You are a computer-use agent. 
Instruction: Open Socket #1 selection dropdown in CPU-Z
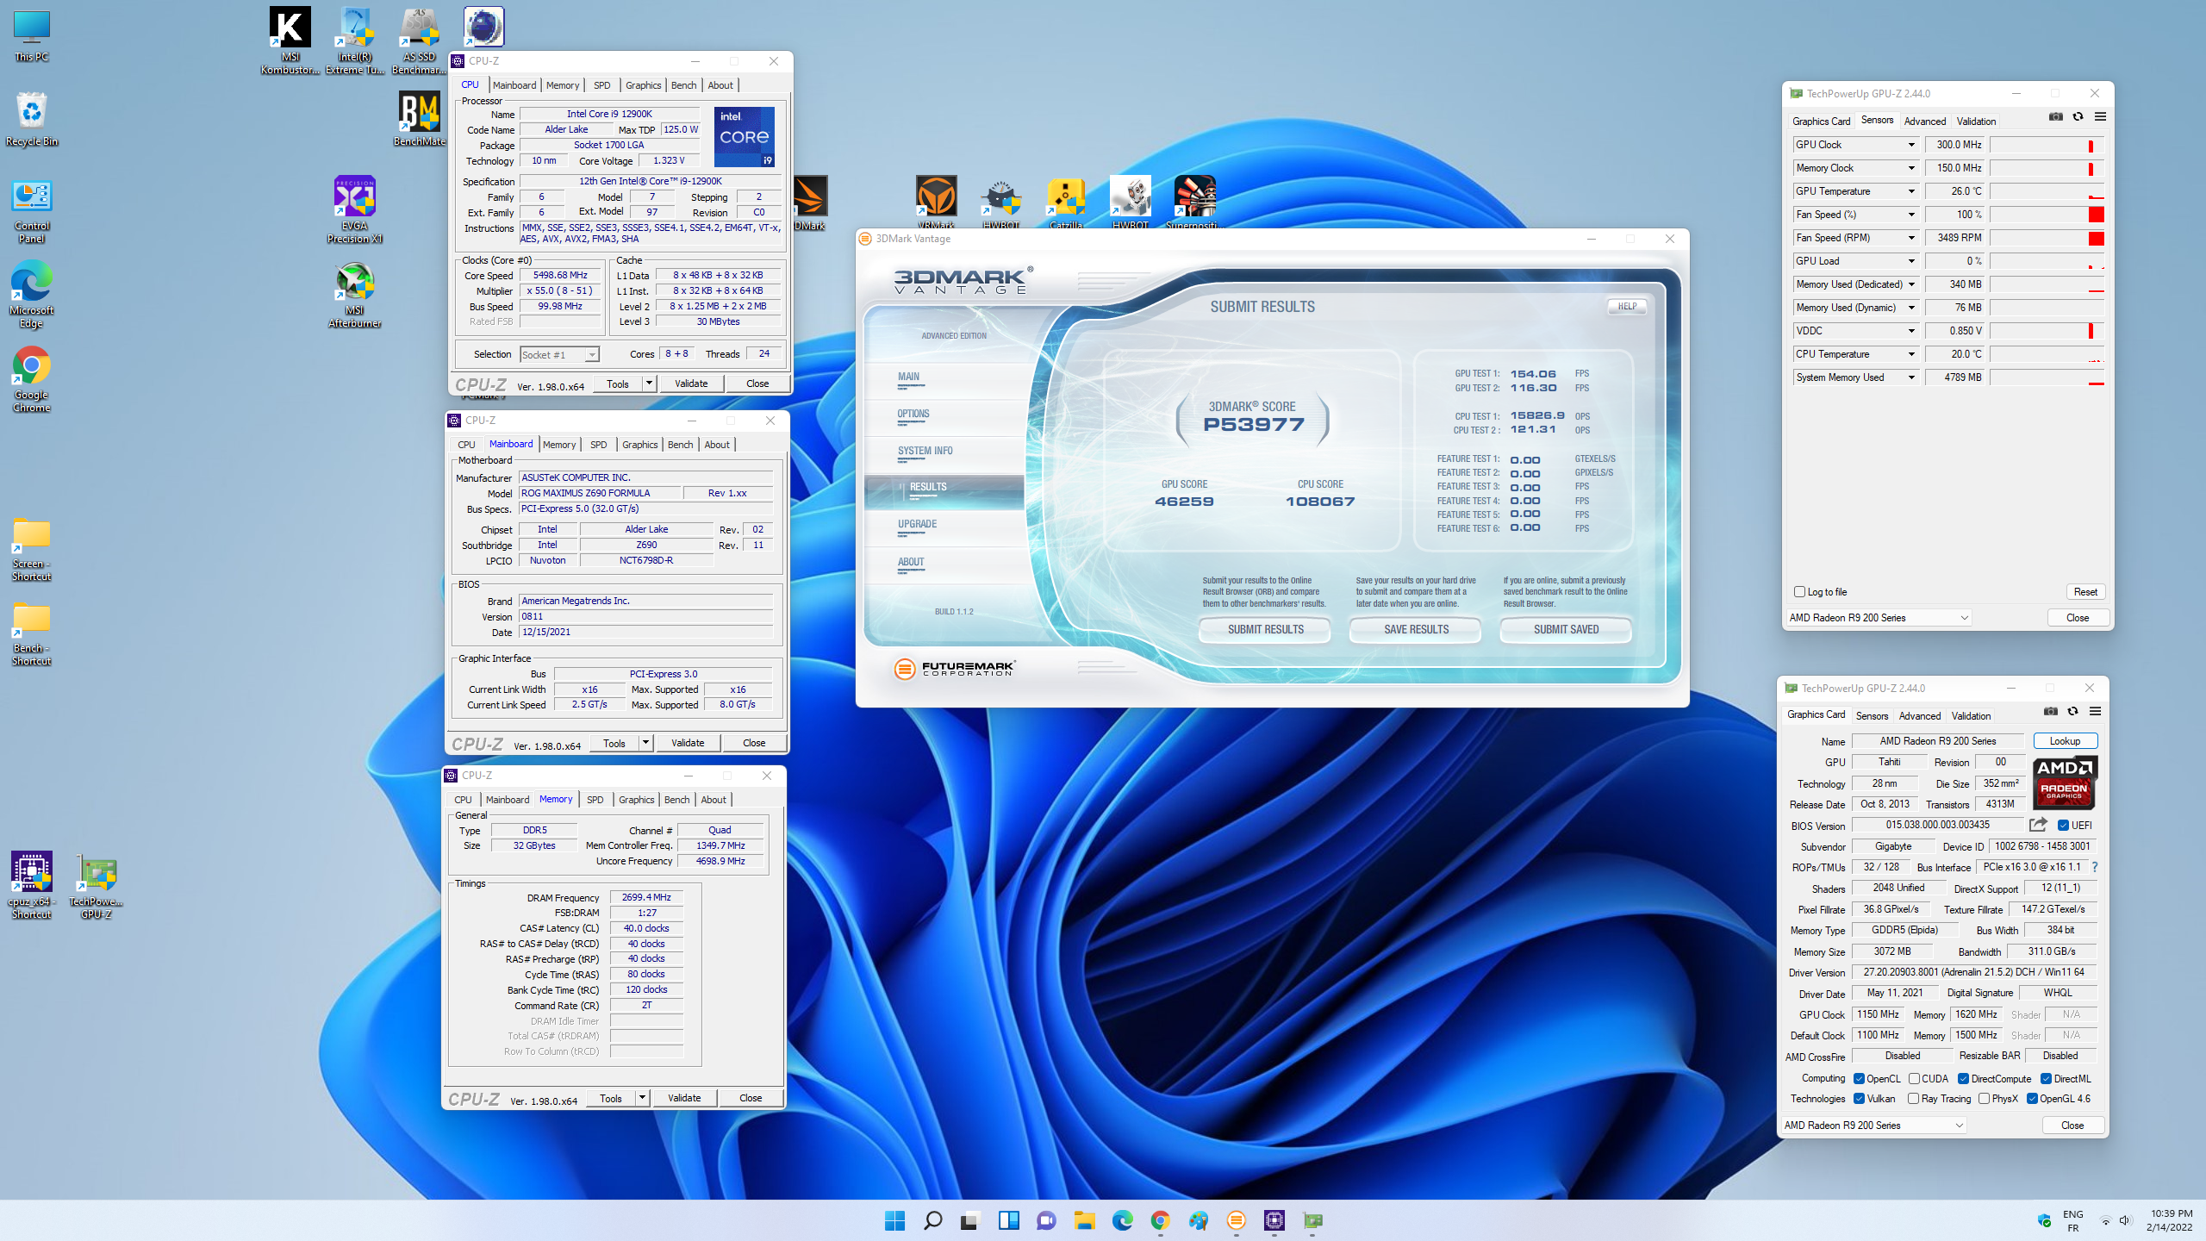click(x=559, y=355)
